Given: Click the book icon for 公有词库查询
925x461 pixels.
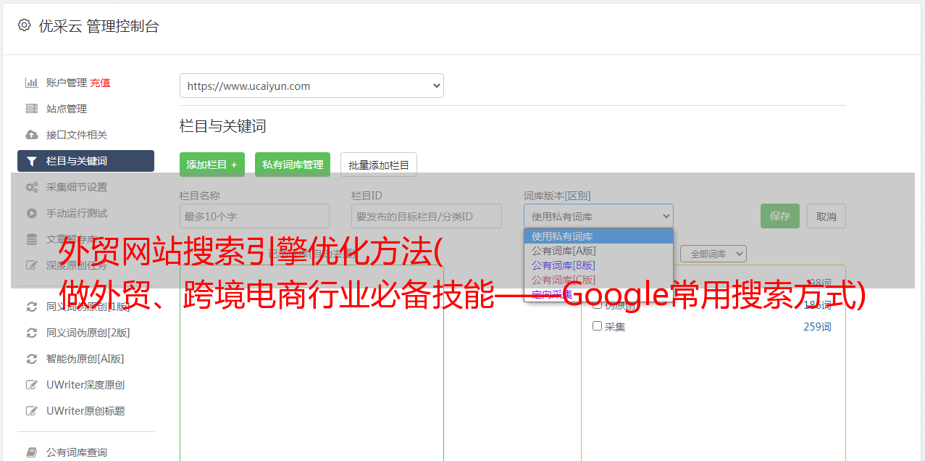Looking at the screenshot, I should [32, 452].
